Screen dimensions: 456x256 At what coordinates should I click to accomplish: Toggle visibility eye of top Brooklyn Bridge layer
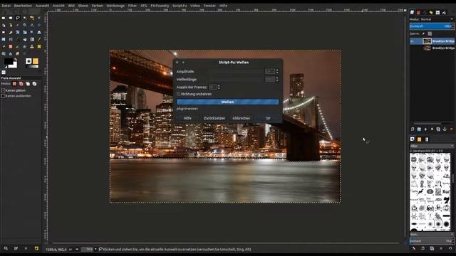click(412, 41)
